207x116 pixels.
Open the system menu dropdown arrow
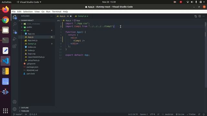204,2
